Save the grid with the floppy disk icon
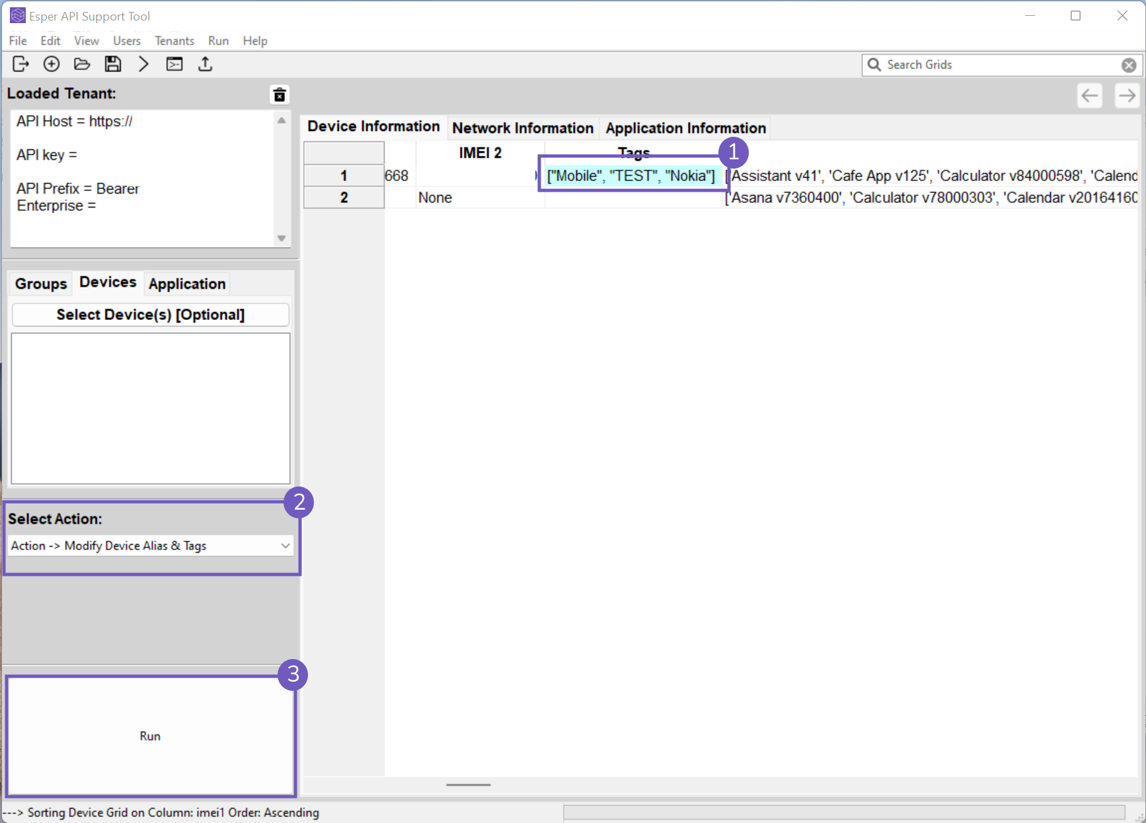The image size is (1146, 823). pos(112,63)
